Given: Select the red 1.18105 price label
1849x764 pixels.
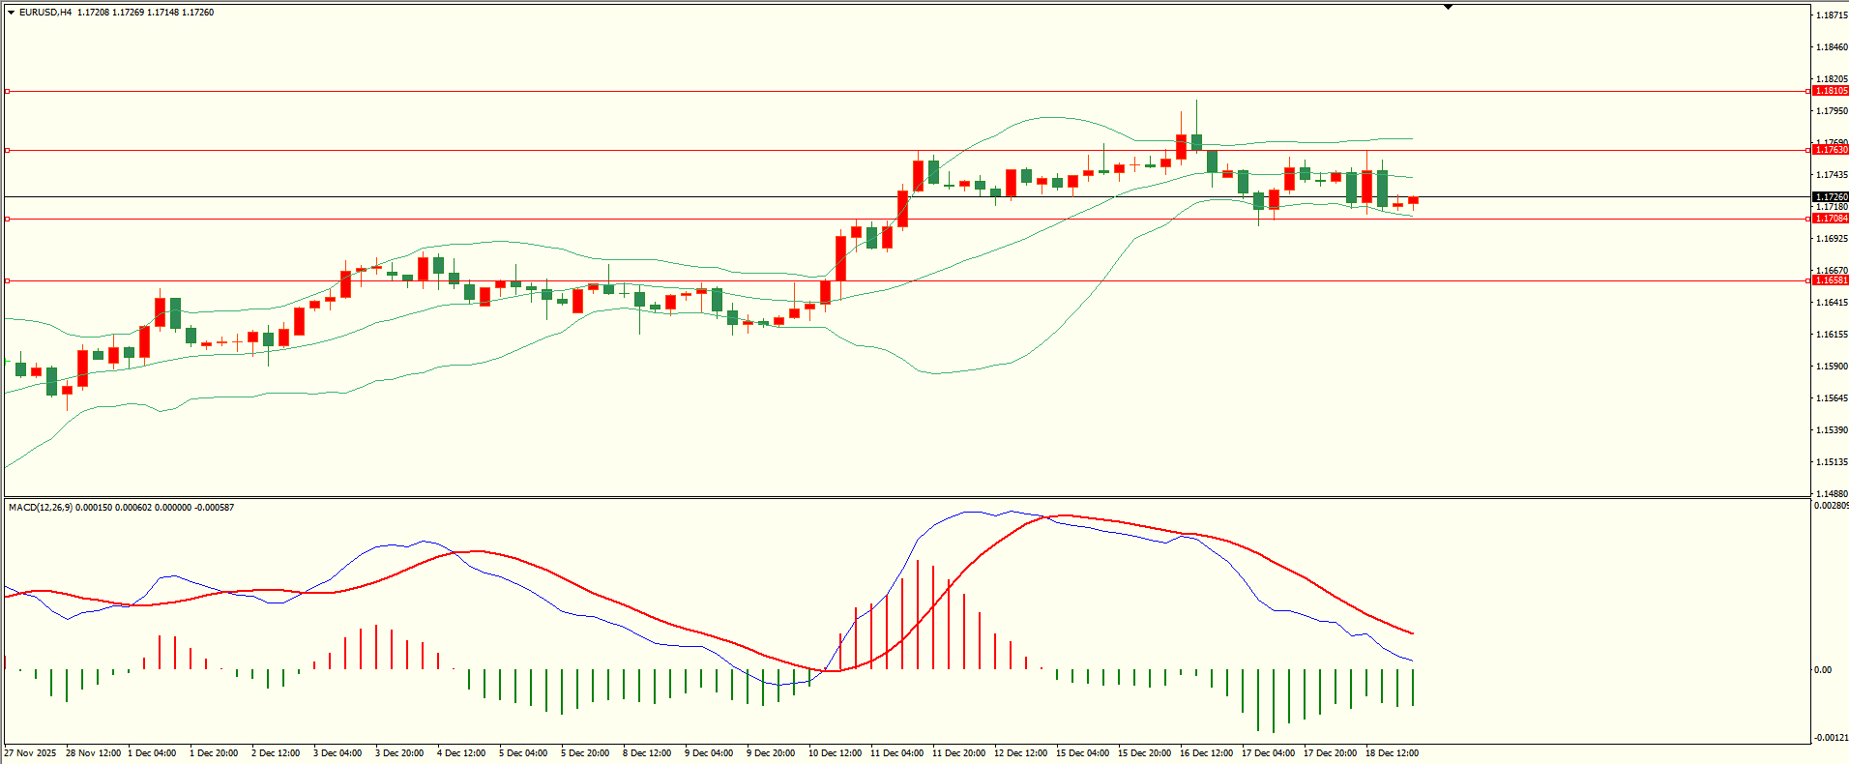Looking at the screenshot, I should [x=1830, y=91].
